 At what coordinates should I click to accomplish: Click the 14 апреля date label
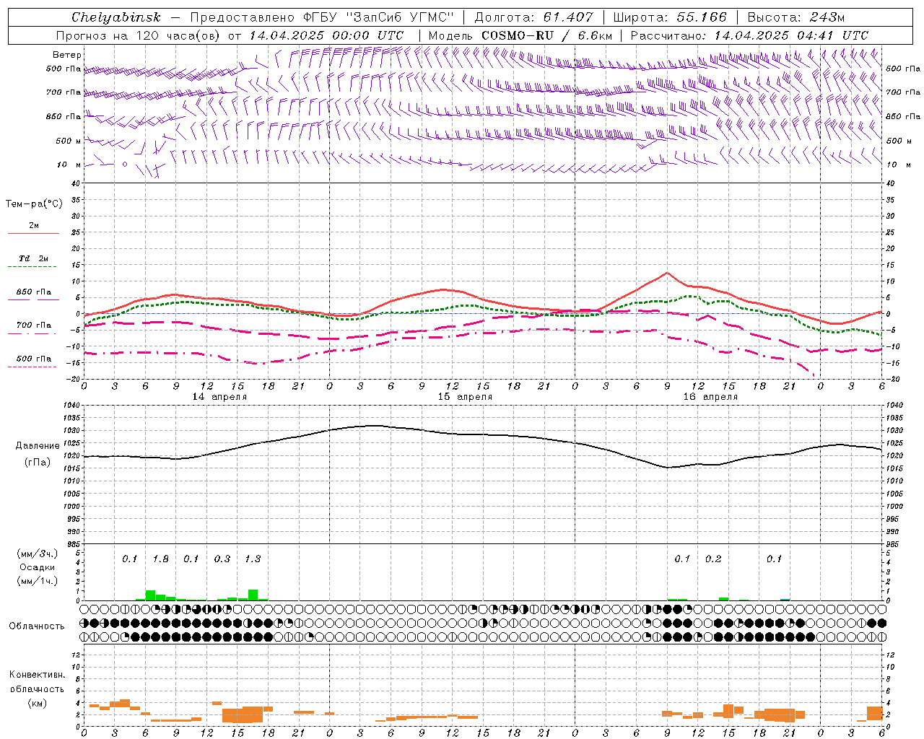[219, 397]
